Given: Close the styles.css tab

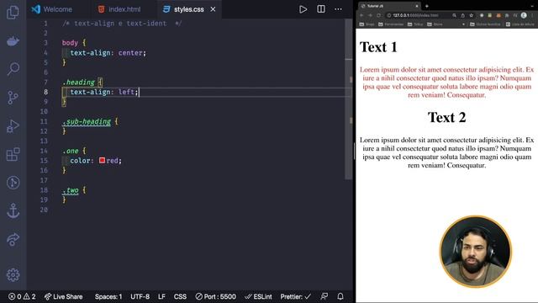Looking at the screenshot, I should (213, 9).
